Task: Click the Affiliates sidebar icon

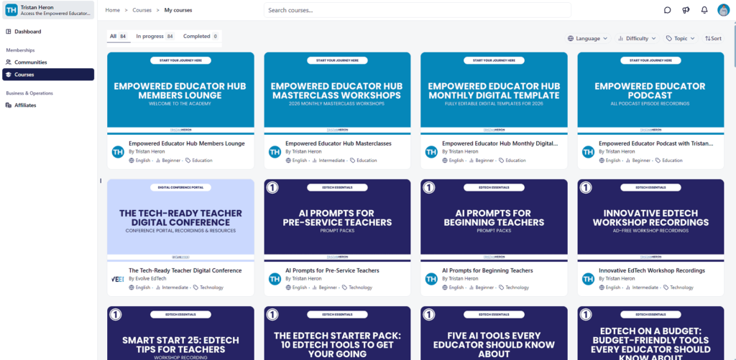Action: (x=9, y=105)
